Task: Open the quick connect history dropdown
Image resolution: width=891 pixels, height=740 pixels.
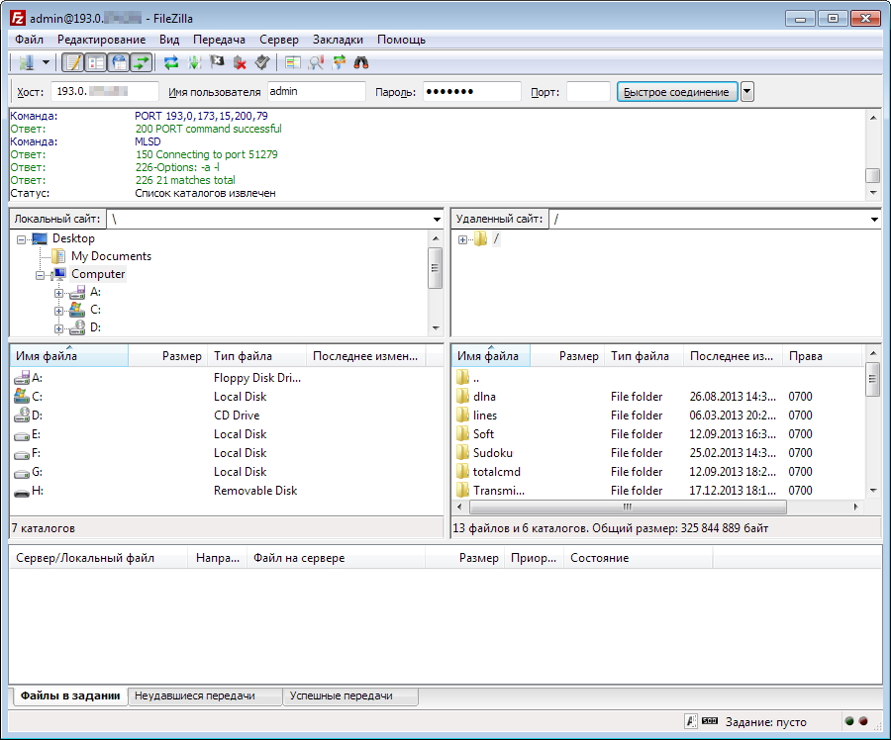Action: (747, 92)
